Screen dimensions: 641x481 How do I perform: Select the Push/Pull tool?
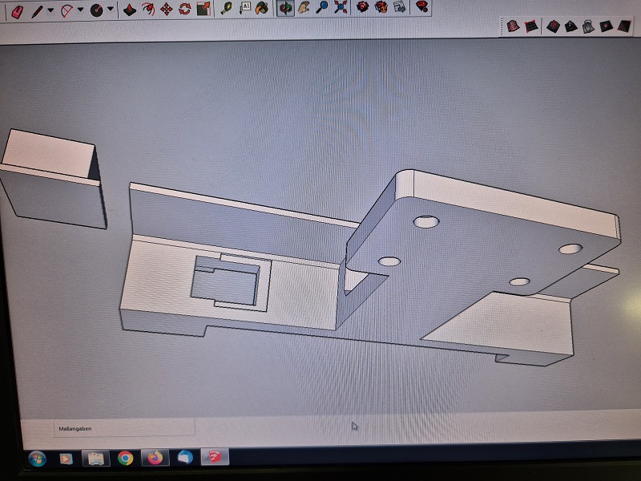tap(128, 10)
